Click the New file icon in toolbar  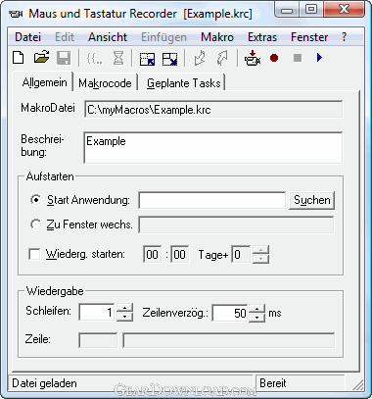(19, 58)
